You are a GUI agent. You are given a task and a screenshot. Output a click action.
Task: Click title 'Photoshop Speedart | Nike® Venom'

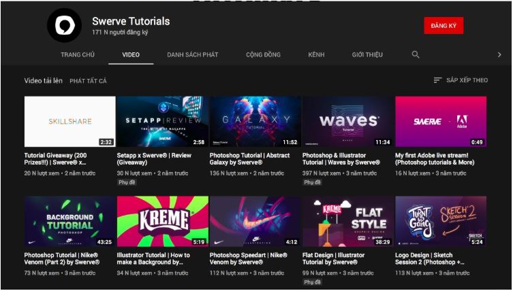248,258
